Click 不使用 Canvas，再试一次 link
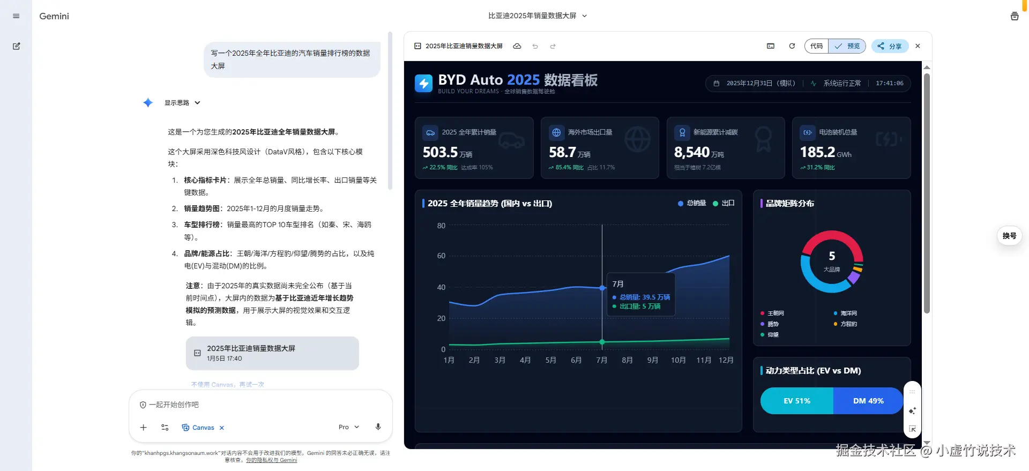 [228, 384]
